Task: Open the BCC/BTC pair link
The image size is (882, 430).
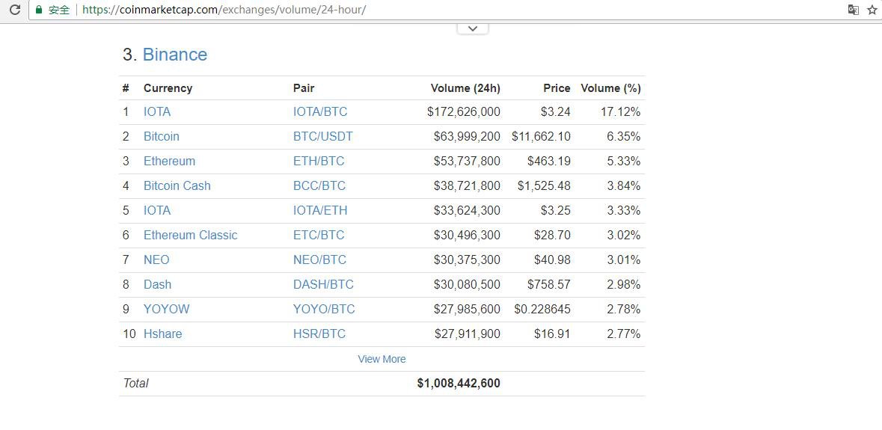Action: pyautogui.click(x=319, y=186)
